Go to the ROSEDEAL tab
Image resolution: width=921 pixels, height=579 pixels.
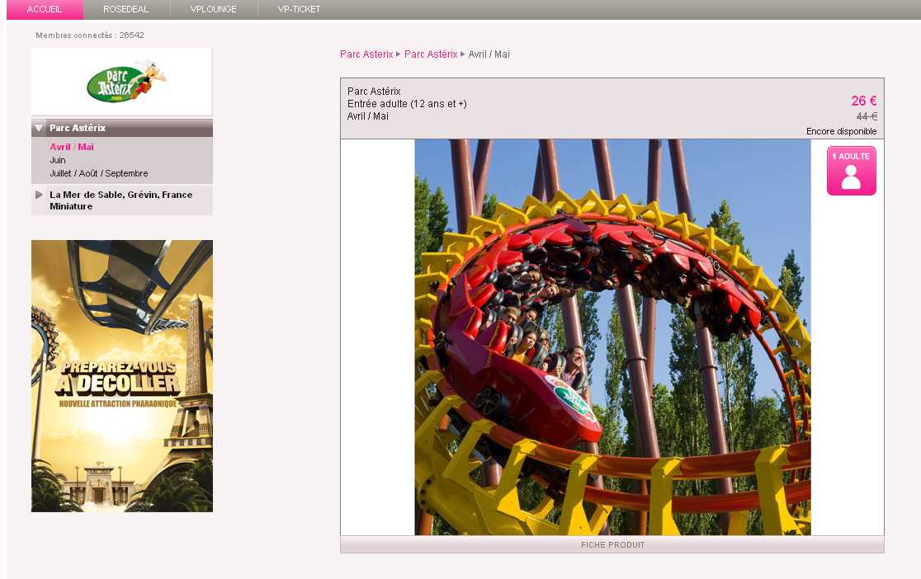(x=125, y=9)
